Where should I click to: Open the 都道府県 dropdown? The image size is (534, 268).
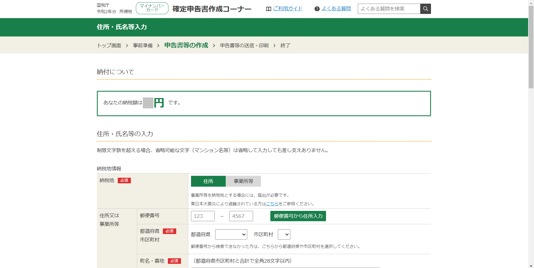(x=231, y=234)
